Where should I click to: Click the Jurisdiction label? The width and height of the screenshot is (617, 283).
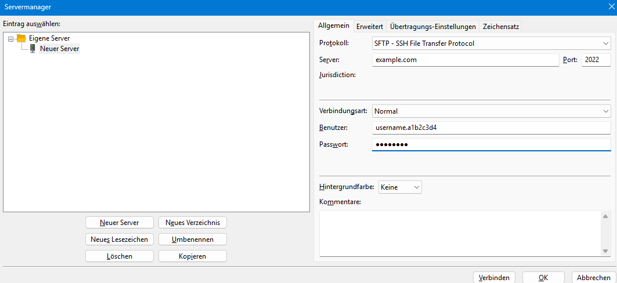(x=338, y=74)
